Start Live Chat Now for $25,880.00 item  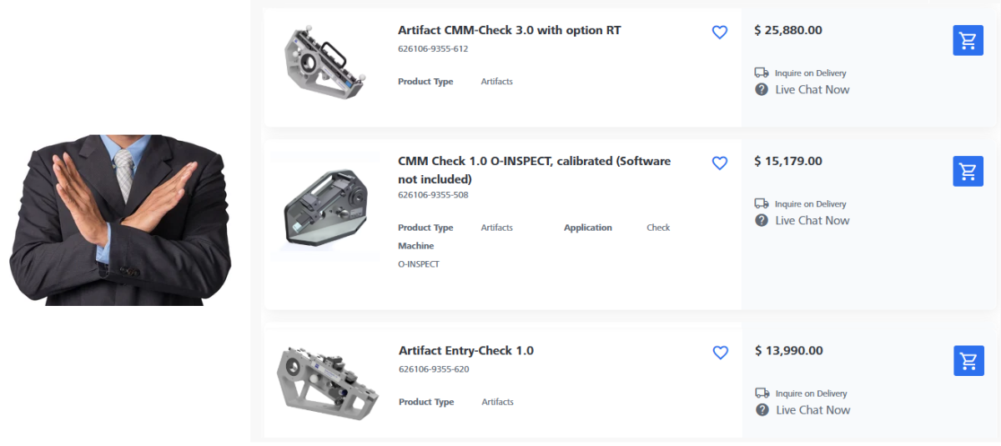(812, 89)
